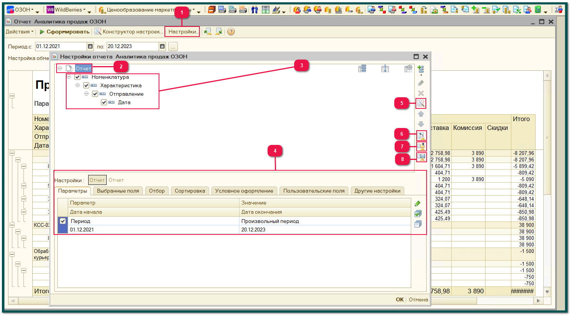Screen dimensions: 571x316
Task: Click the move-down arrow icon beside tree
Action: click(421, 124)
